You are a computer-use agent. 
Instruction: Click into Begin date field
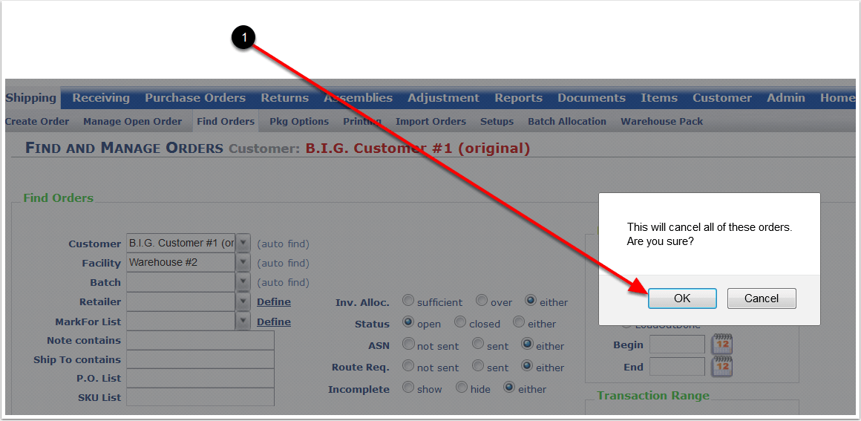coord(677,345)
